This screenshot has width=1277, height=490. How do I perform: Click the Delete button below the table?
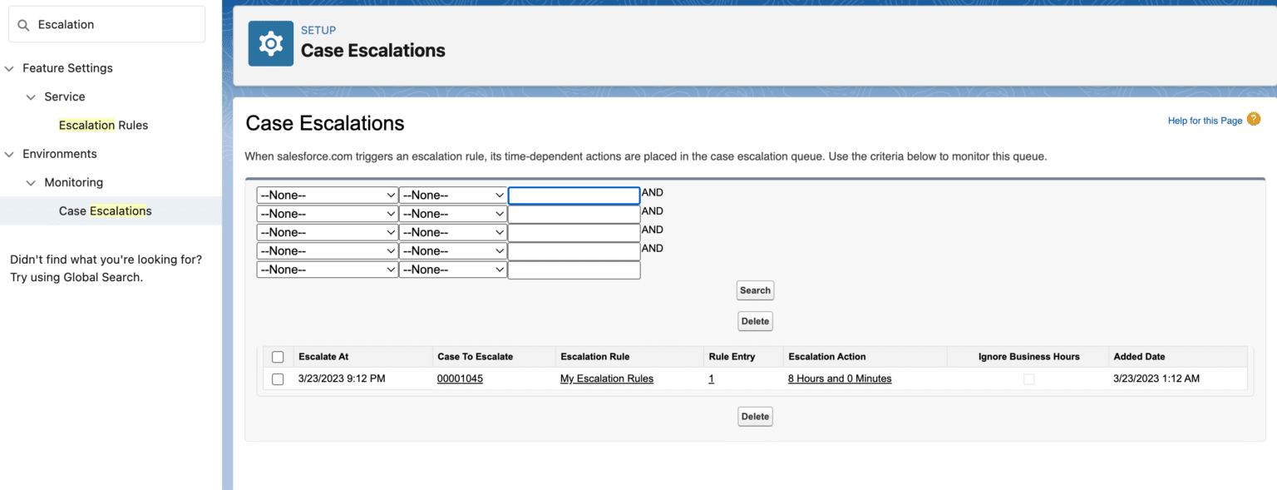tap(755, 417)
